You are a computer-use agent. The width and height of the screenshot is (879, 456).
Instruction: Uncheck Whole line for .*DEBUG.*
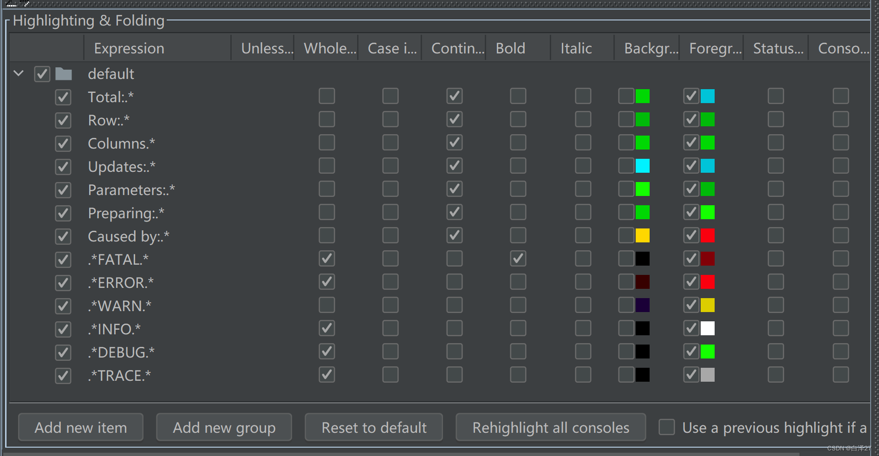326,352
